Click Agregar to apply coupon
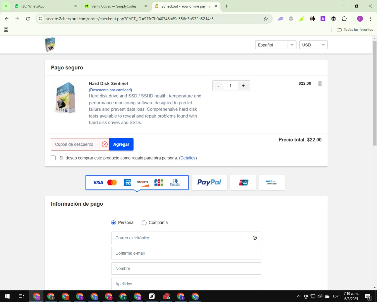377x302 pixels. [121, 144]
